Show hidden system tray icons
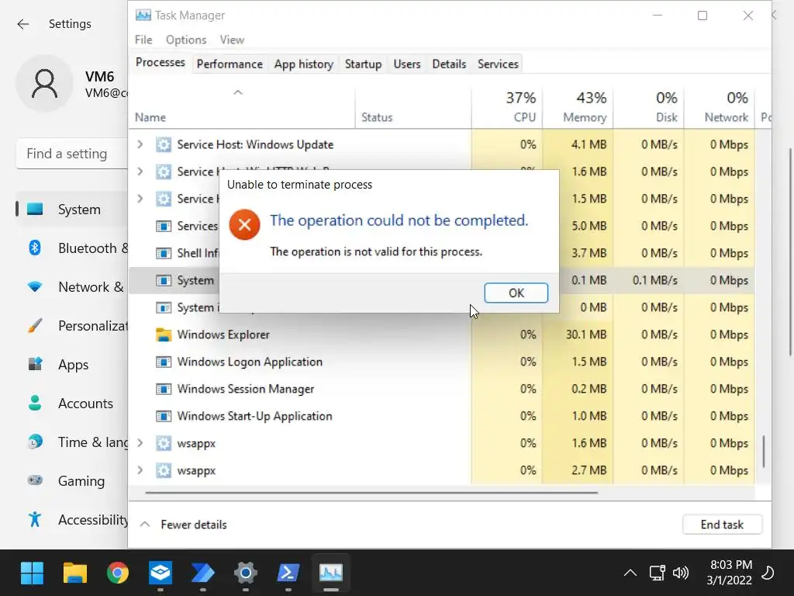The width and height of the screenshot is (794, 596). pos(630,573)
